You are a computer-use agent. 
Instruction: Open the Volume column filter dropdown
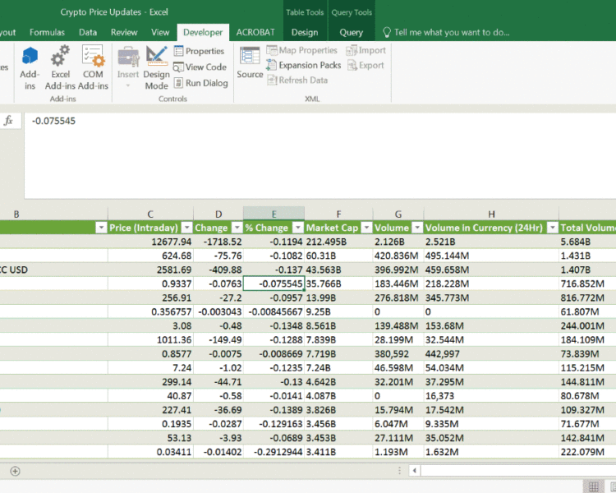417,228
